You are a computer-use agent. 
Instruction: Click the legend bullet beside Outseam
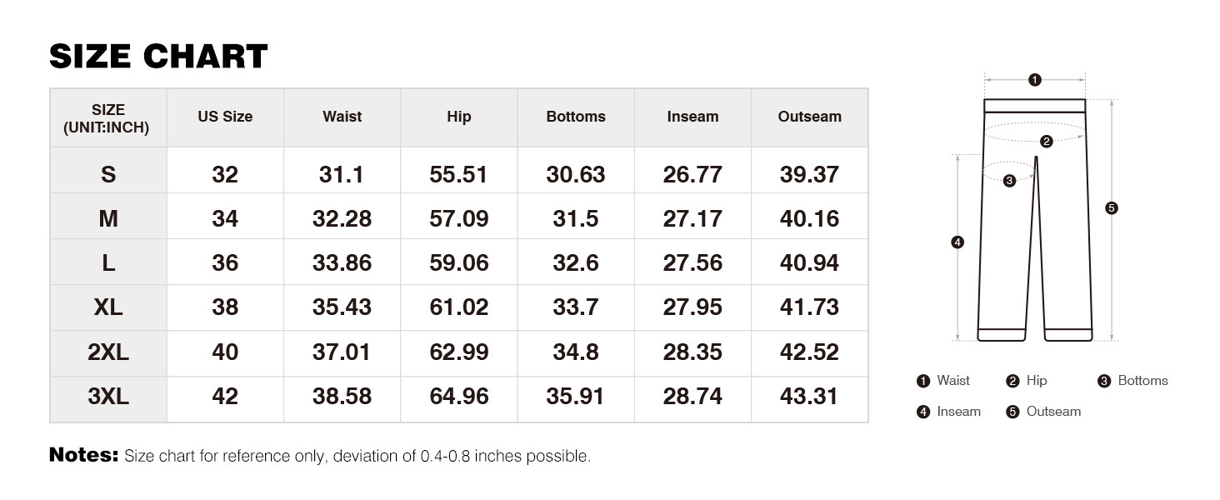(x=1012, y=412)
